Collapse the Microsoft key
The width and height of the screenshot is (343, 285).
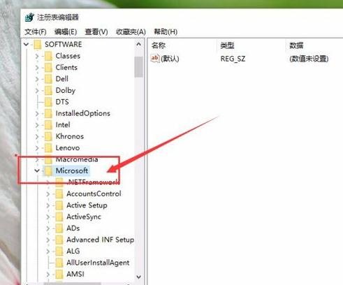(x=37, y=170)
